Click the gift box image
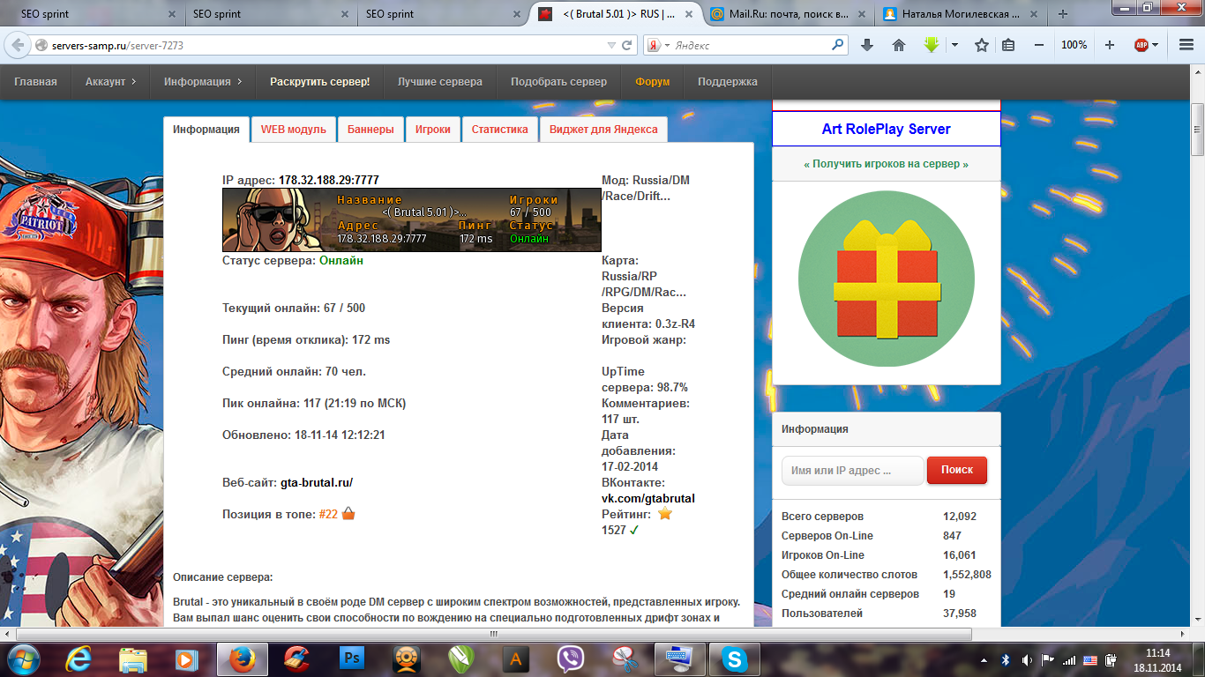Screen dimensions: 1205x677 pyautogui.click(x=886, y=279)
